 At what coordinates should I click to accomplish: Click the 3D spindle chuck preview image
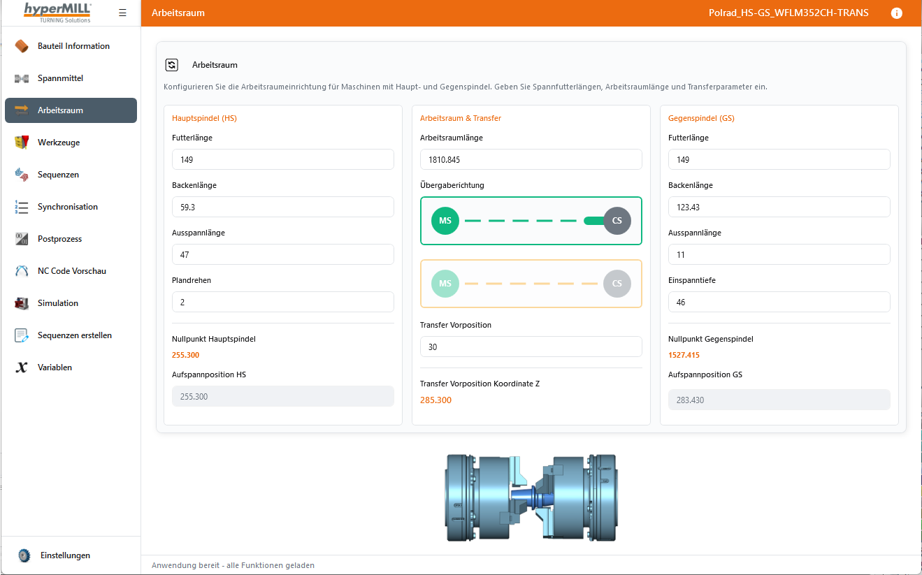pos(531,497)
